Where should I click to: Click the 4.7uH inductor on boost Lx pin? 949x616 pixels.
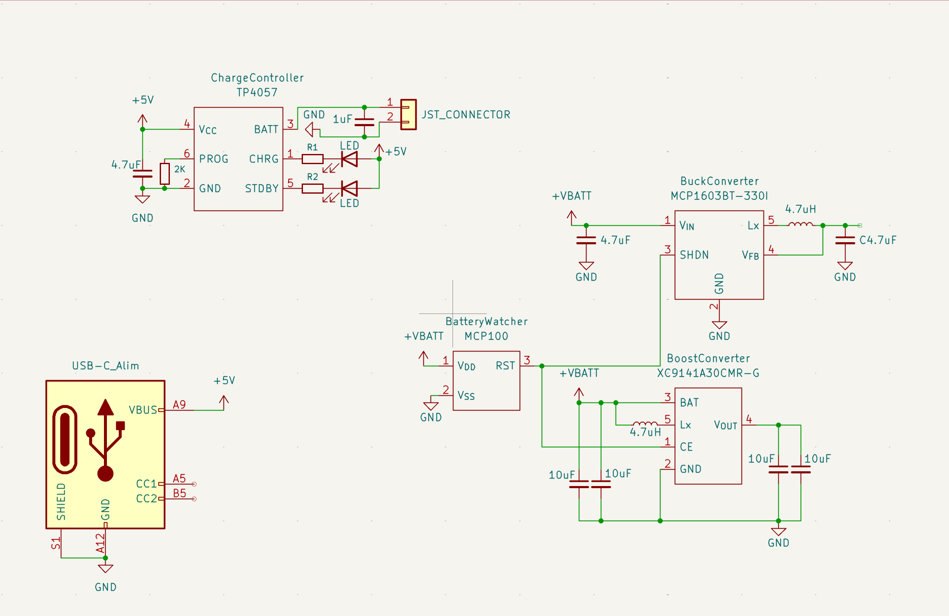point(645,424)
